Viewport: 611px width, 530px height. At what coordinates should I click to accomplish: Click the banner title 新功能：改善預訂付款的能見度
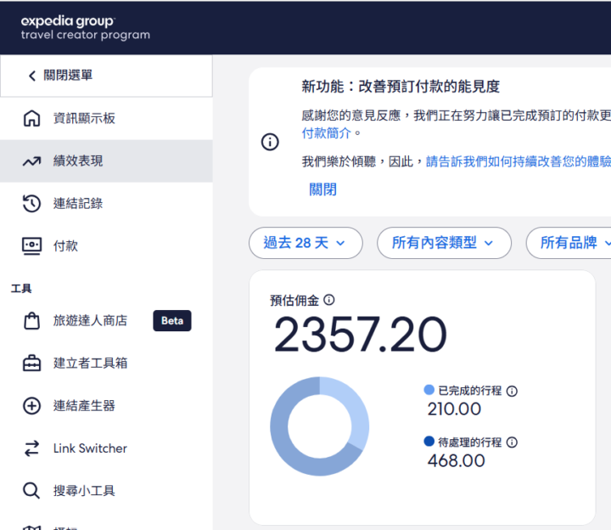(401, 87)
